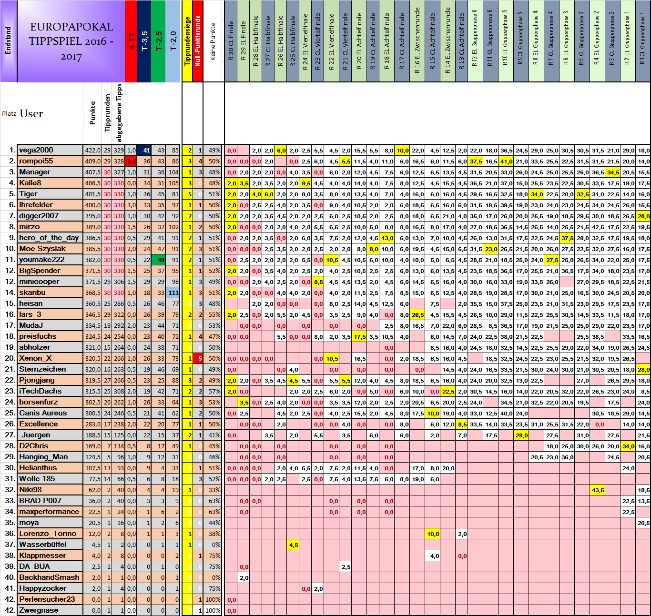The height and width of the screenshot is (616, 651).
Task: Select the username vega2000
Action: click(36, 150)
